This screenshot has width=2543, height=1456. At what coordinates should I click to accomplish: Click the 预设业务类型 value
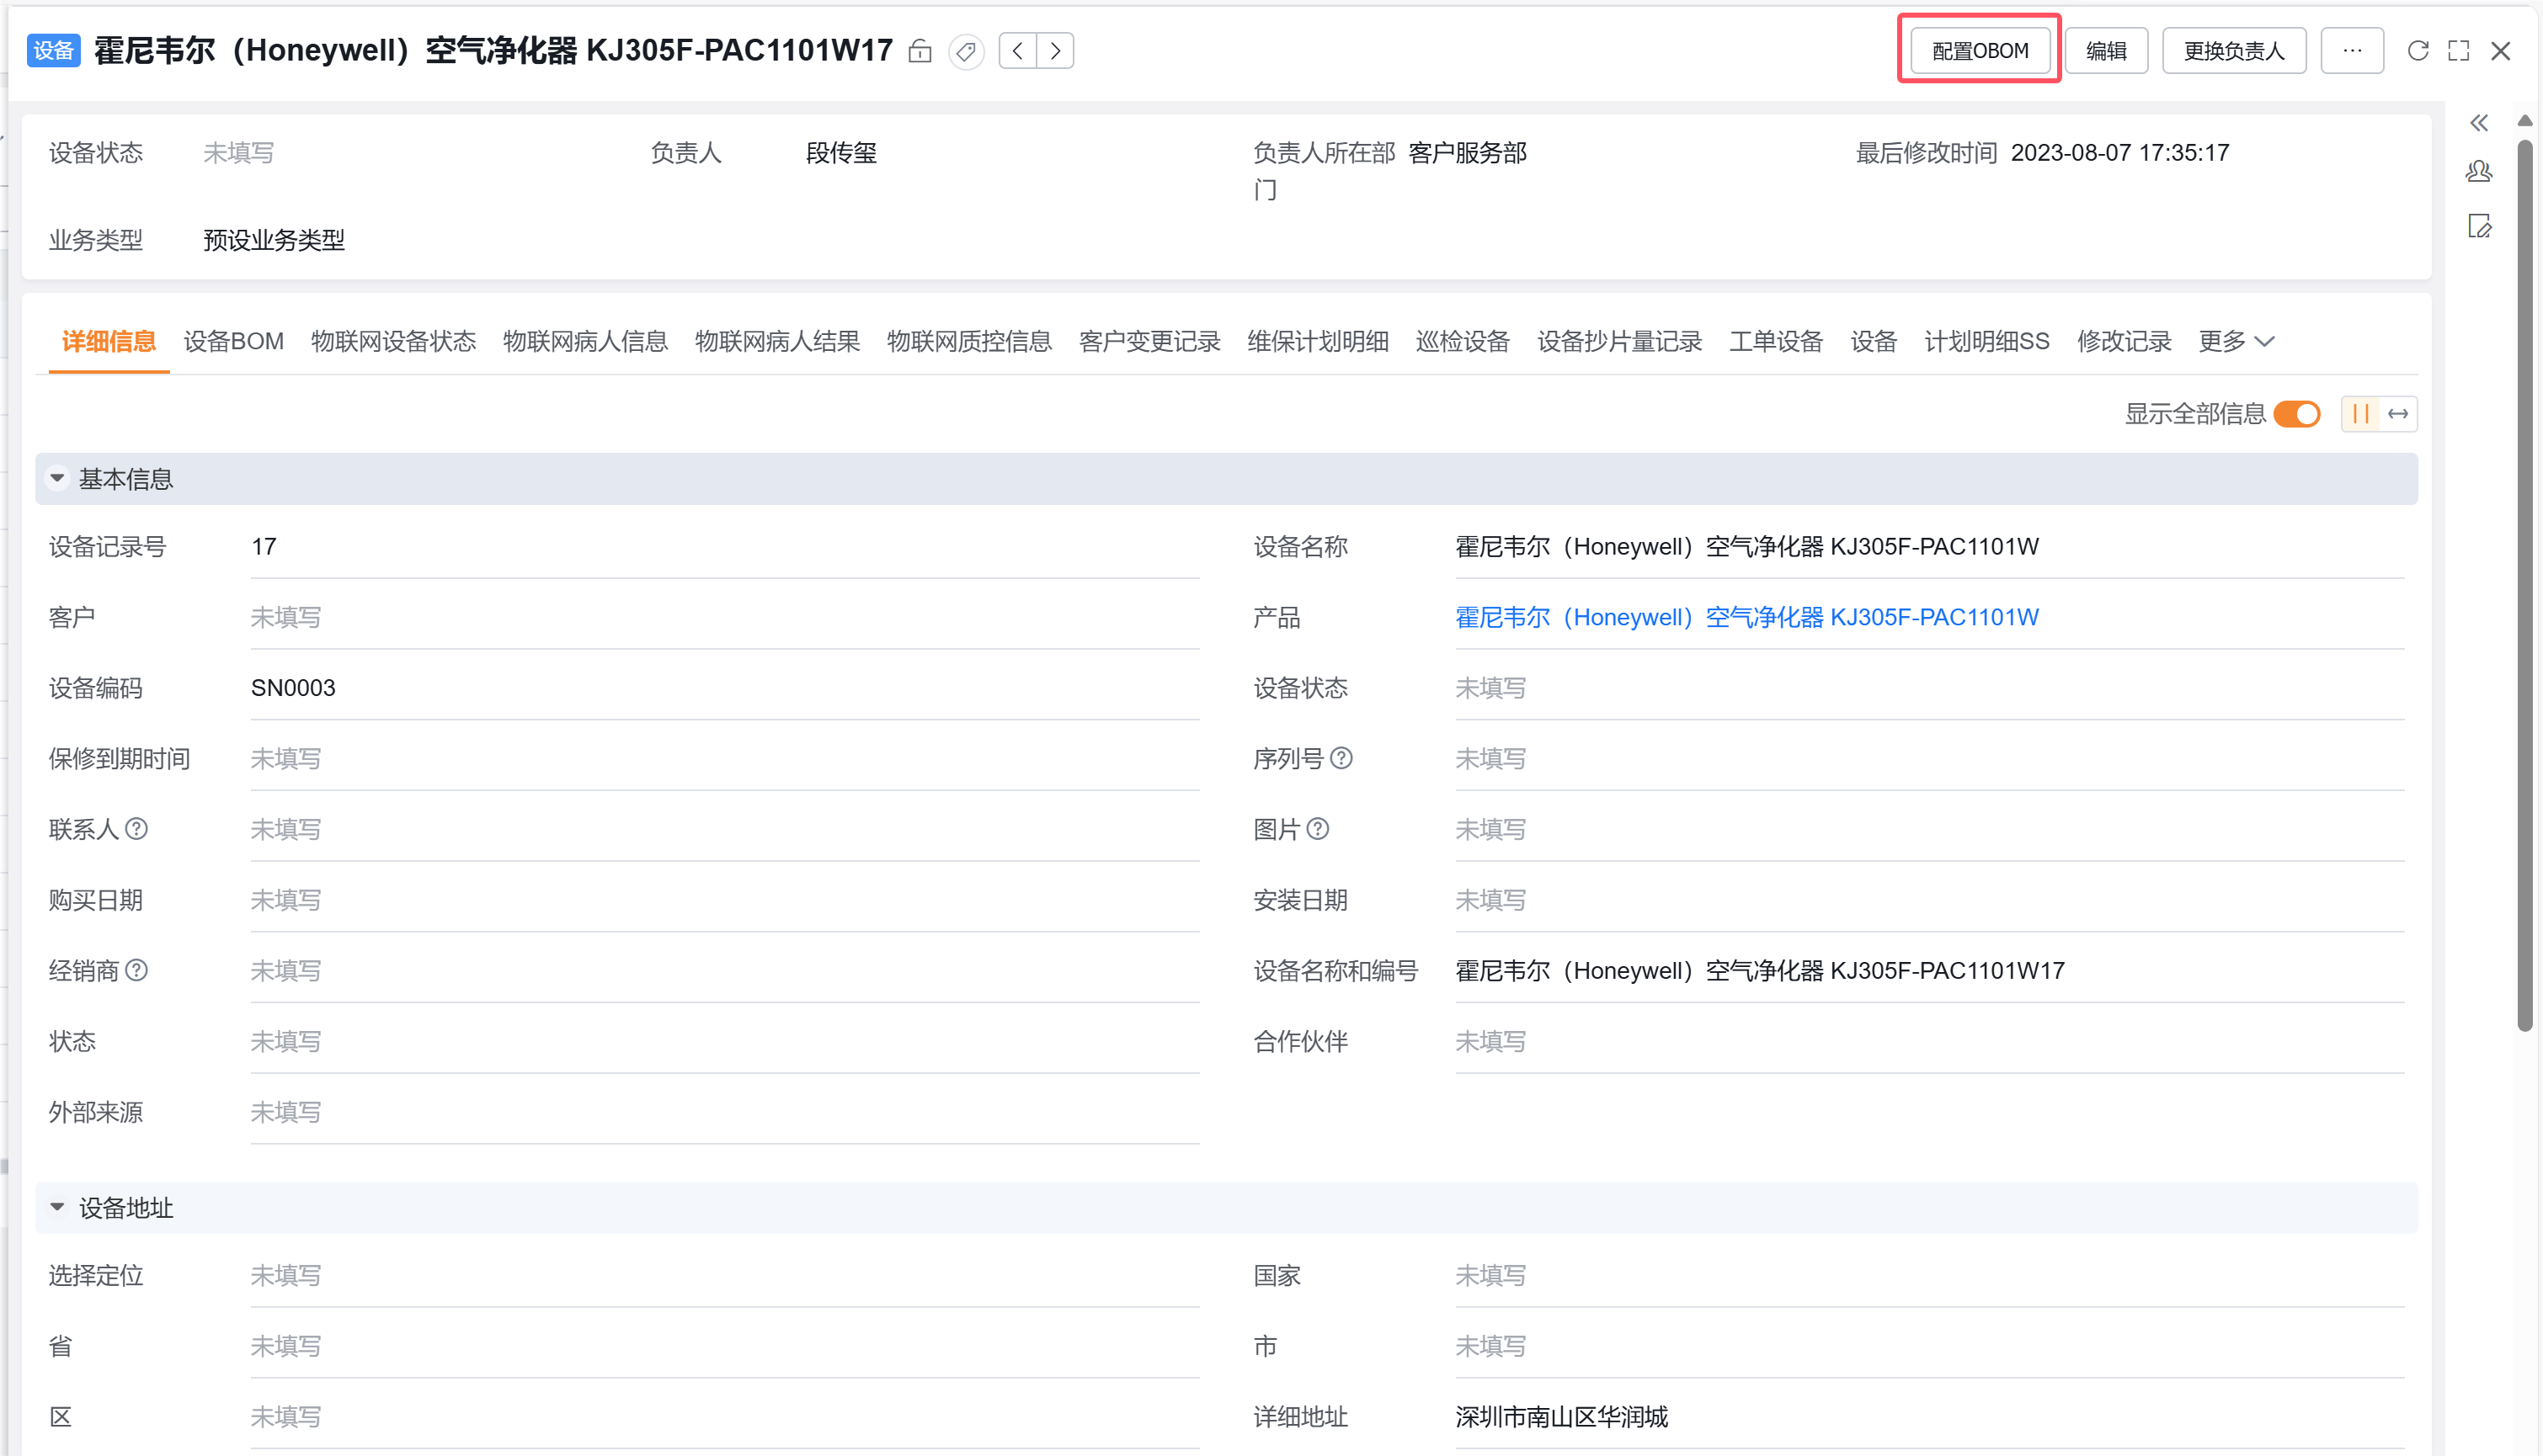(x=275, y=240)
